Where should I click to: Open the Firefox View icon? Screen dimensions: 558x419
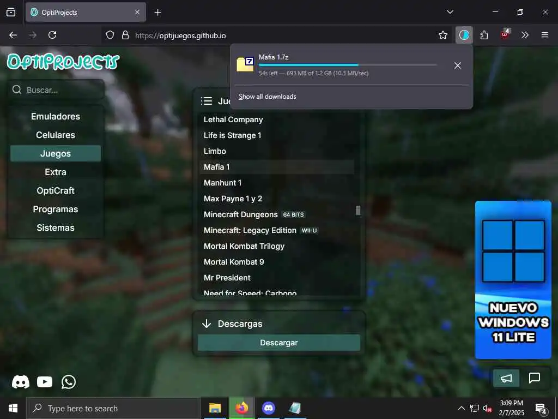(x=11, y=13)
